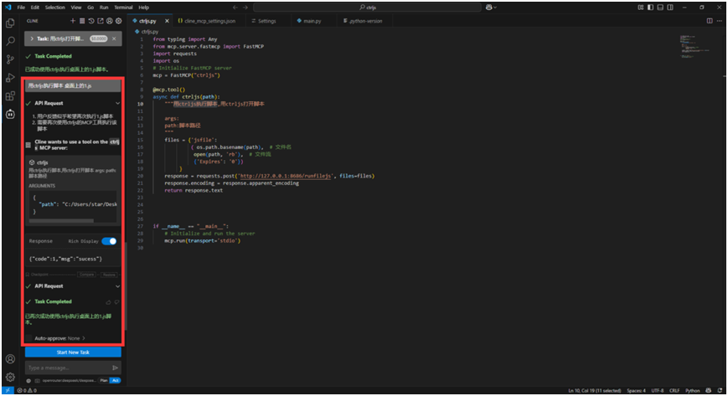This screenshot has width=728, height=396.
Task: Click the command center search box
Action: [367, 8]
